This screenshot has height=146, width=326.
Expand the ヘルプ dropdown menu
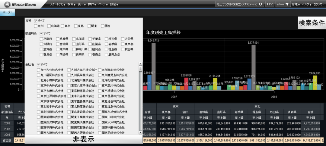tap(307, 5)
